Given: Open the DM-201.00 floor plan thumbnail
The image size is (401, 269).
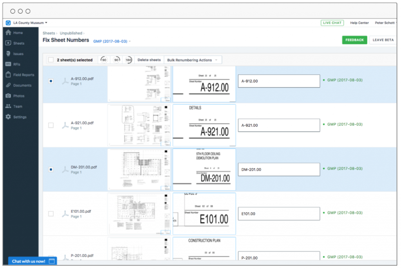Looking at the screenshot, I should tap(139, 169).
